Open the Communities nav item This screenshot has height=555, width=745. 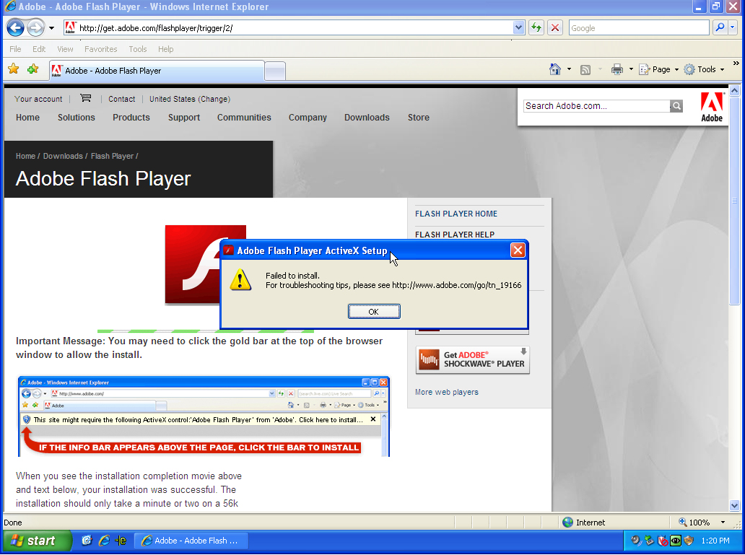pos(244,118)
